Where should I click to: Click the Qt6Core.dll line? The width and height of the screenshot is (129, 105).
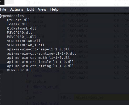pyautogui.click(x=19, y=20)
